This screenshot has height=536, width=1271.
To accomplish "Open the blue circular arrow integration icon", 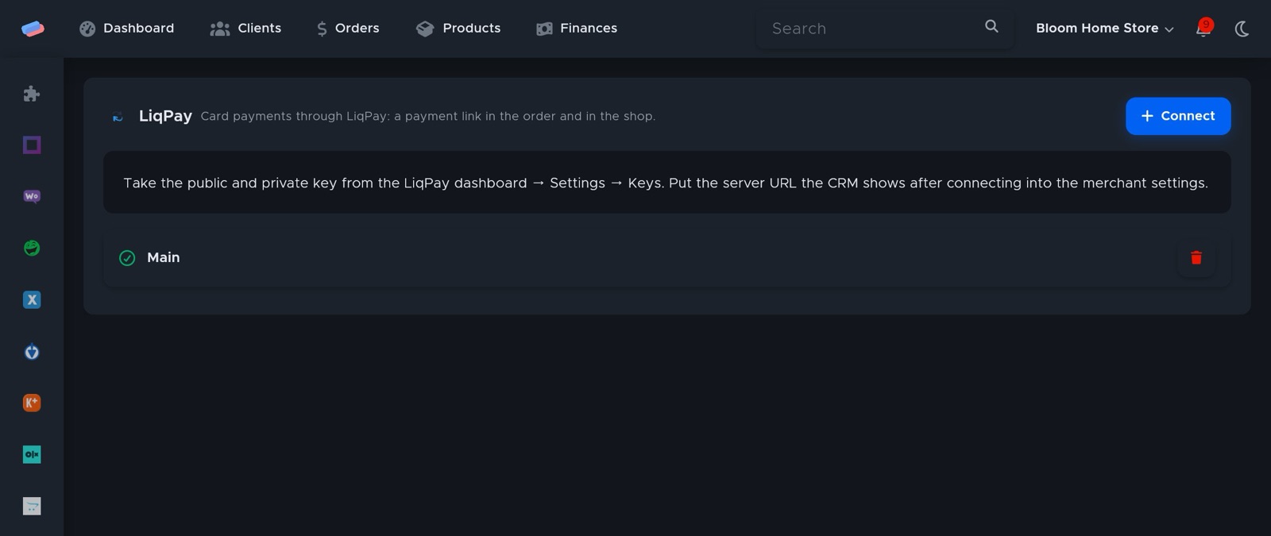I will [x=32, y=351].
